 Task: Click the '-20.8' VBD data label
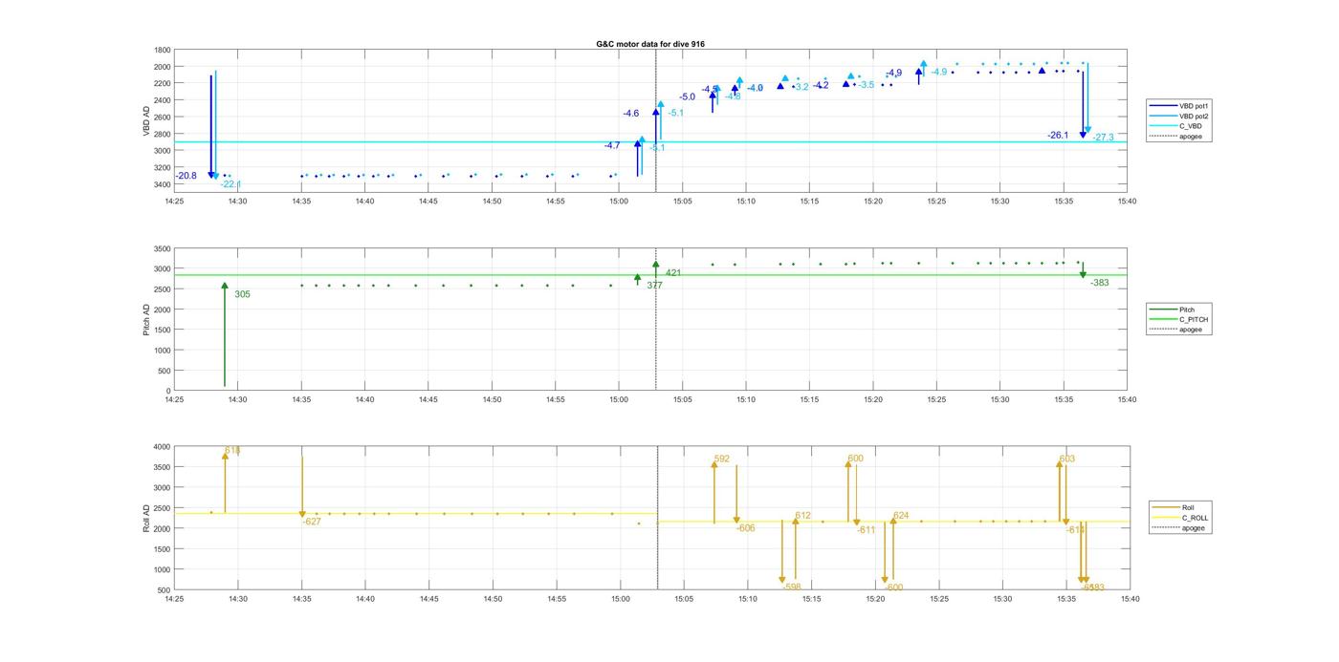point(187,176)
